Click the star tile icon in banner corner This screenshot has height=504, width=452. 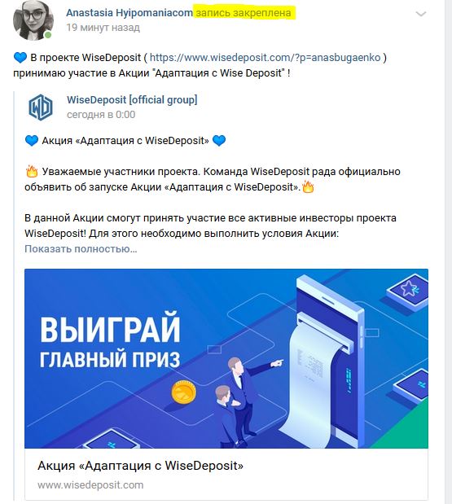pyautogui.click(x=409, y=289)
